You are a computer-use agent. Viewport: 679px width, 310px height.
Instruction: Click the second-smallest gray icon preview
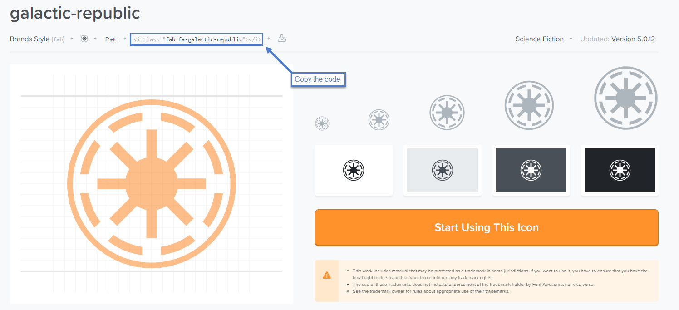pyautogui.click(x=379, y=120)
